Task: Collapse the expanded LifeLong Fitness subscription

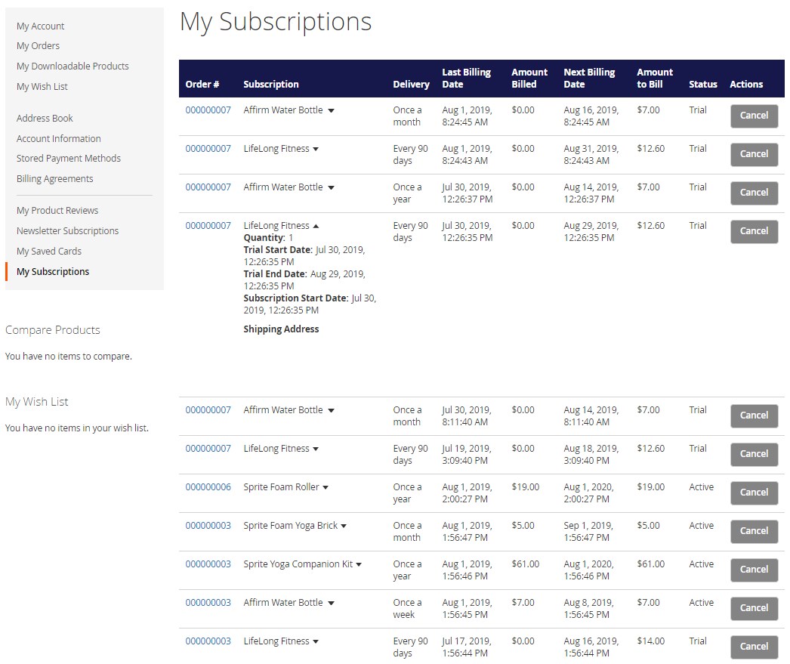Action: click(x=316, y=226)
